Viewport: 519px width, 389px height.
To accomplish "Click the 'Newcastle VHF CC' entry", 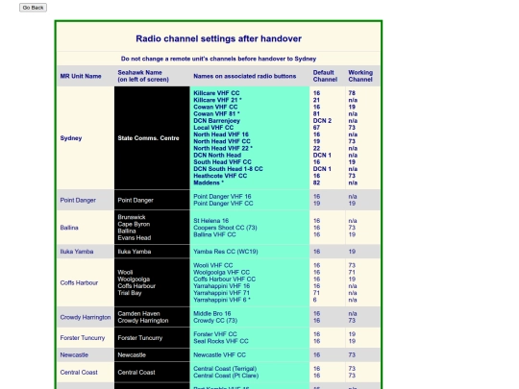I will (x=219, y=355).
